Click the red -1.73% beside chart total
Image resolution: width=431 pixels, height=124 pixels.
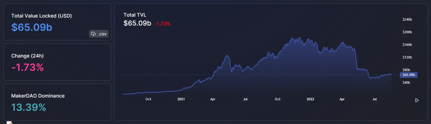click(x=162, y=24)
